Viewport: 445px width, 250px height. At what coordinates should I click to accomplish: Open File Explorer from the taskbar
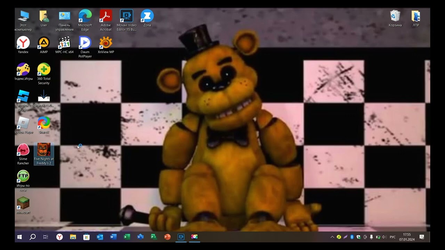73,237
